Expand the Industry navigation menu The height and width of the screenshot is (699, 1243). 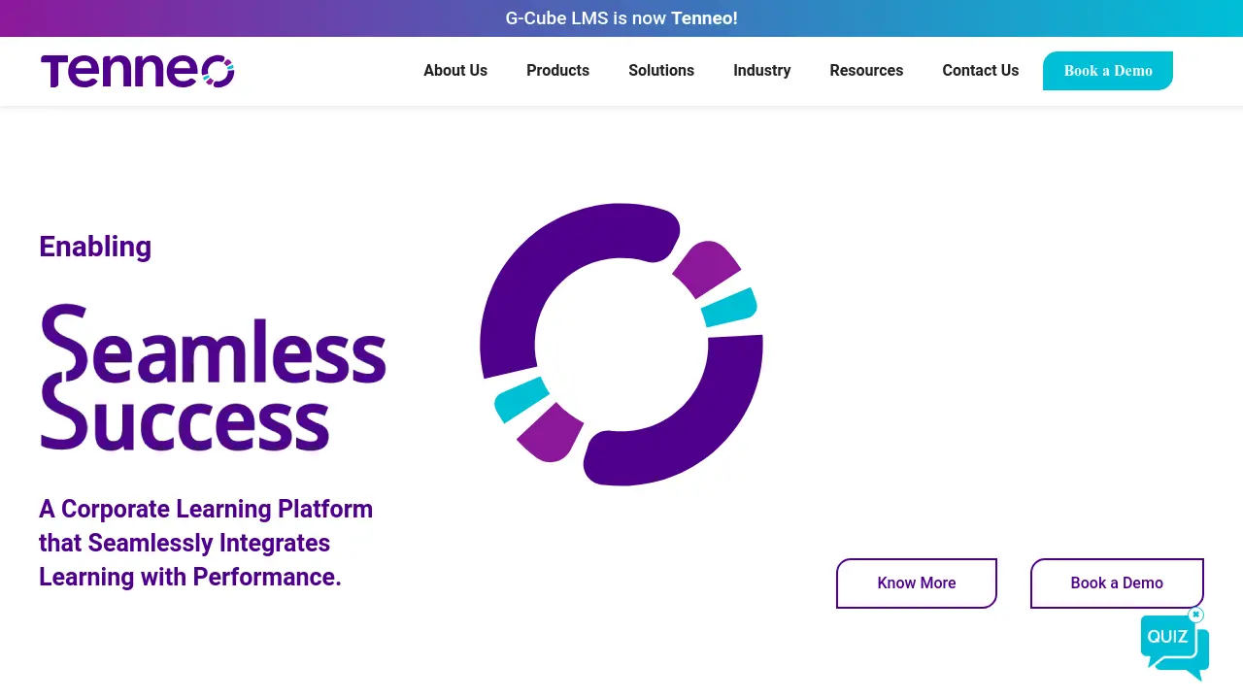click(x=762, y=71)
